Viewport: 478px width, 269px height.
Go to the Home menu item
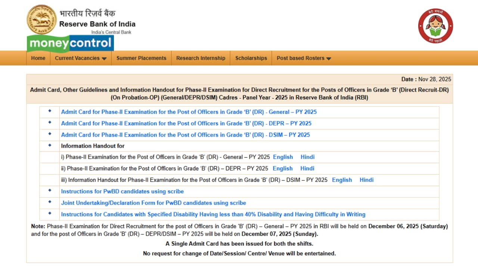tap(38, 58)
